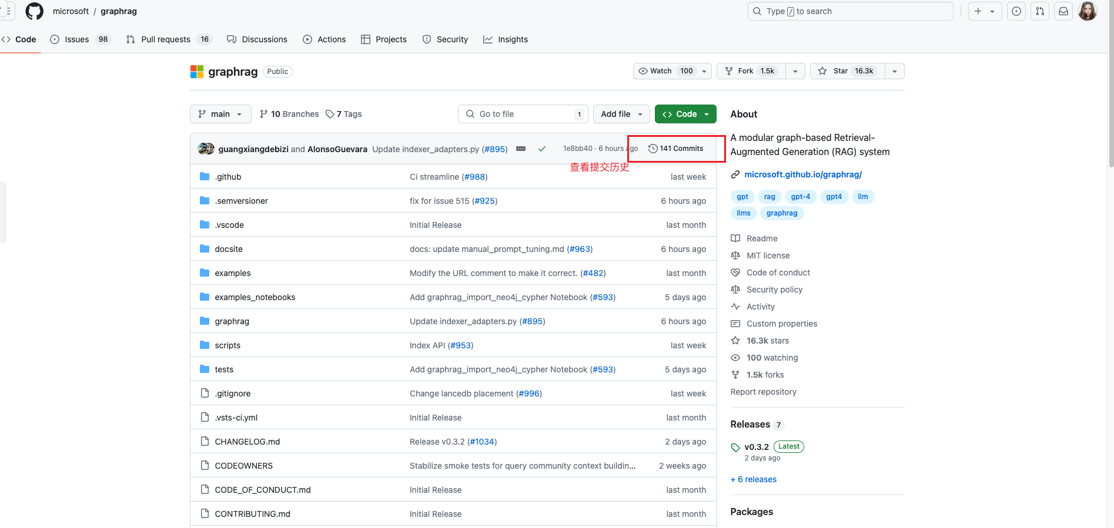1114x528 pixels.
Task: Open the Security tab
Action: point(446,39)
